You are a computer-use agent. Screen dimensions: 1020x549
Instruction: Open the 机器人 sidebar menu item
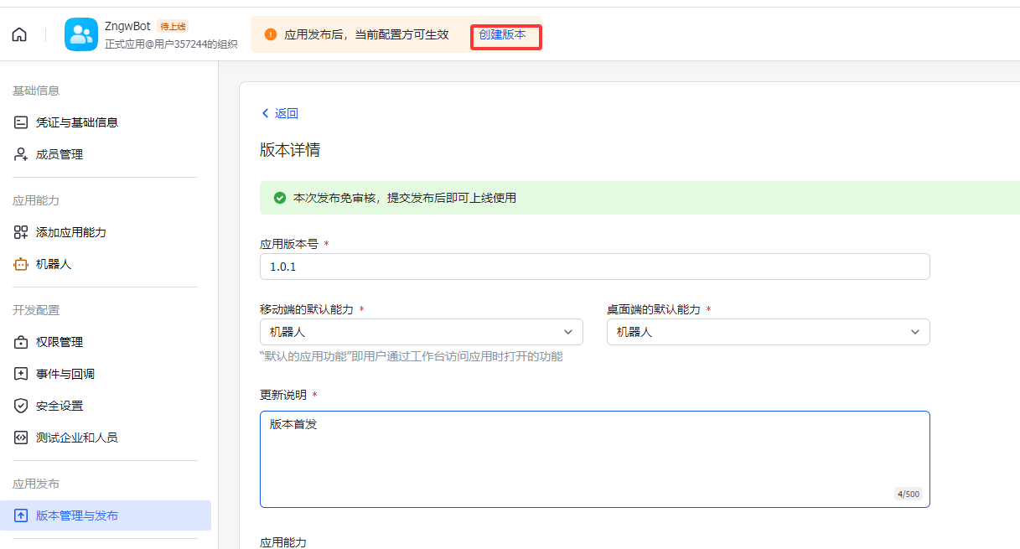coord(54,264)
